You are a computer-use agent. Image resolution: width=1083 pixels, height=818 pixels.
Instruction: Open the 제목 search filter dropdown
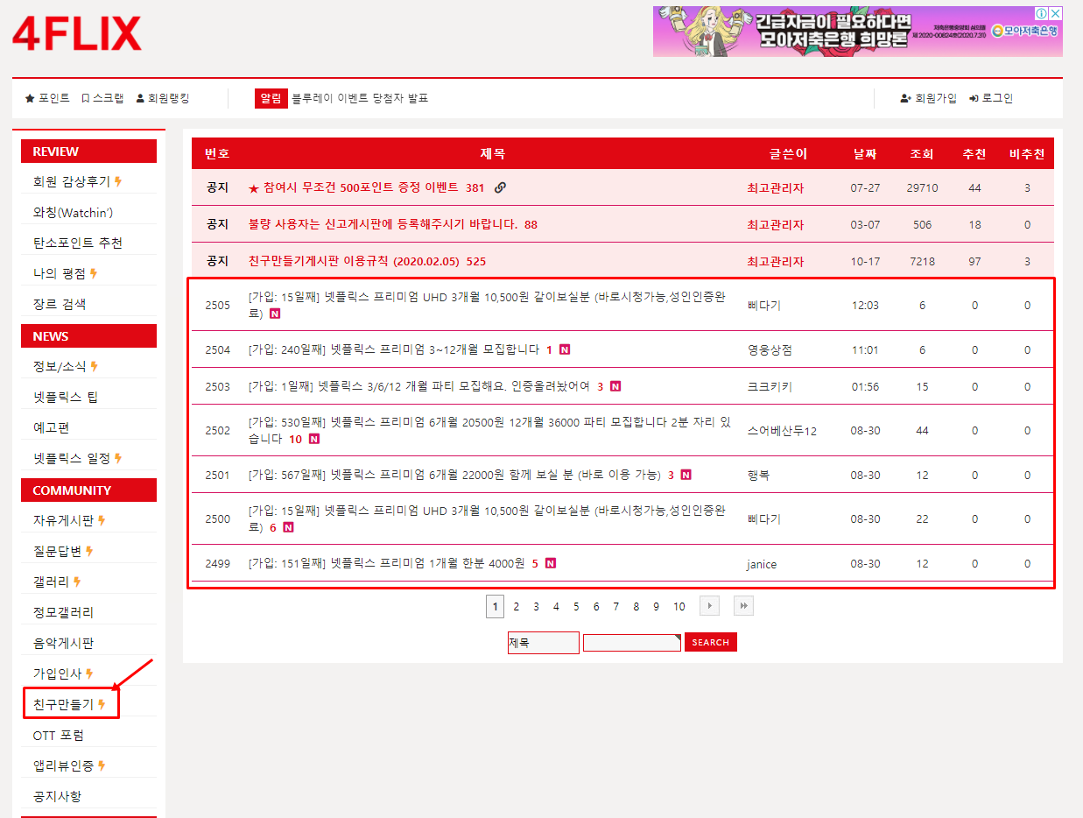[543, 642]
